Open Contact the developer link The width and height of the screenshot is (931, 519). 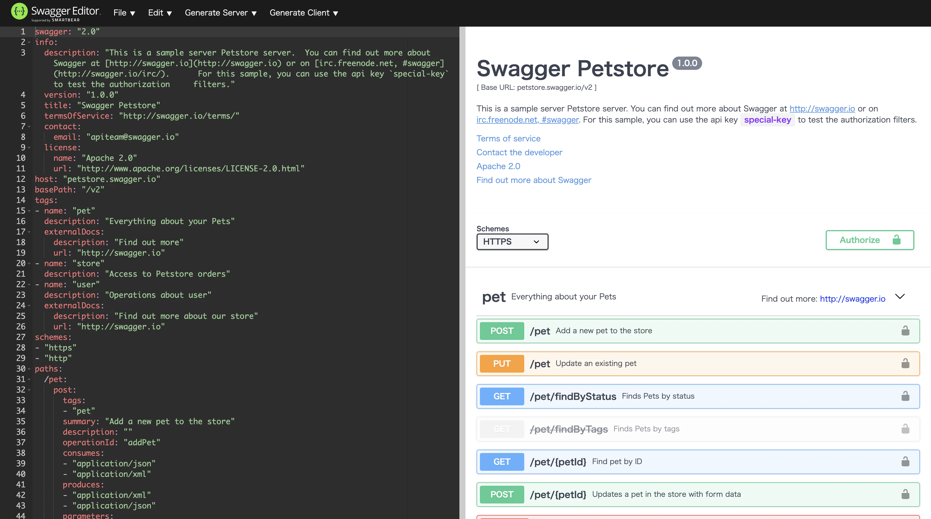tap(519, 152)
